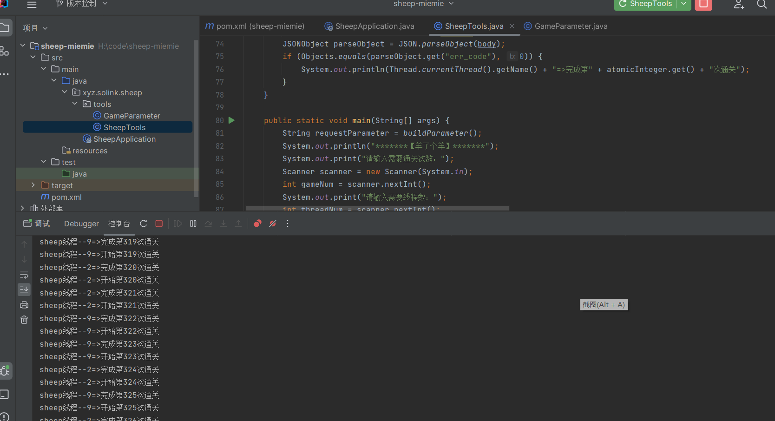Open the sheep-miemie project switcher
The image size is (775, 421).
pyautogui.click(x=423, y=4)
